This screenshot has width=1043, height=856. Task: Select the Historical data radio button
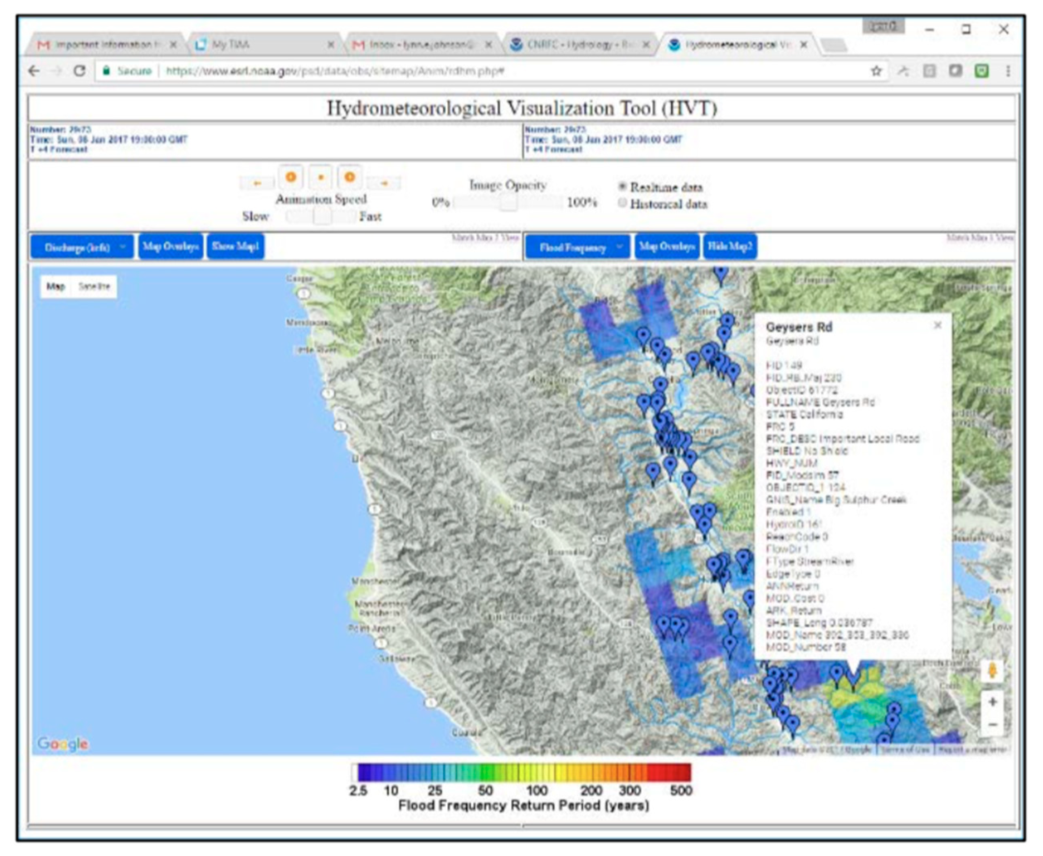[623, 203]
